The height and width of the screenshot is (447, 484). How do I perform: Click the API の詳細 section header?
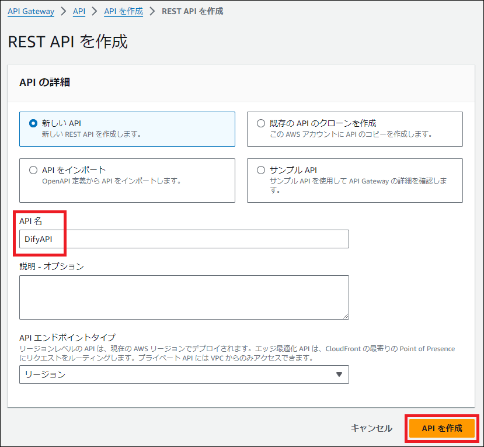tap(44, 82)
